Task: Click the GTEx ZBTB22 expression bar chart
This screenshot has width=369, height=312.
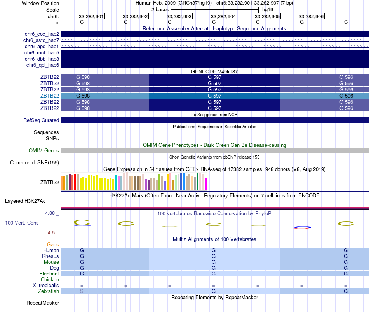Action: [x=134, y=181]
